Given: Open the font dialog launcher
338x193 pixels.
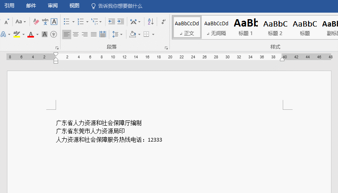Looking at the screenshot, I should click(57, 48).
